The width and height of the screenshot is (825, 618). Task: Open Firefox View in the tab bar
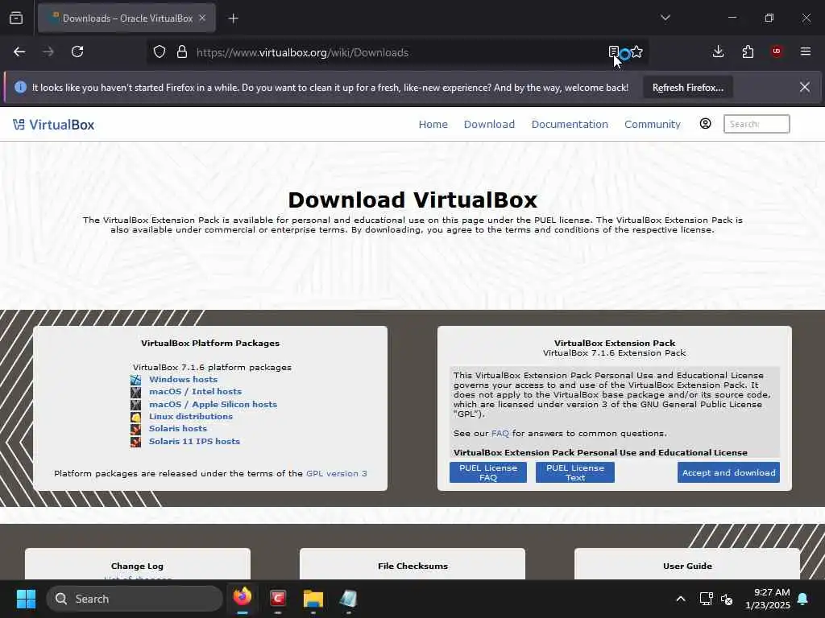click(16, 19)
